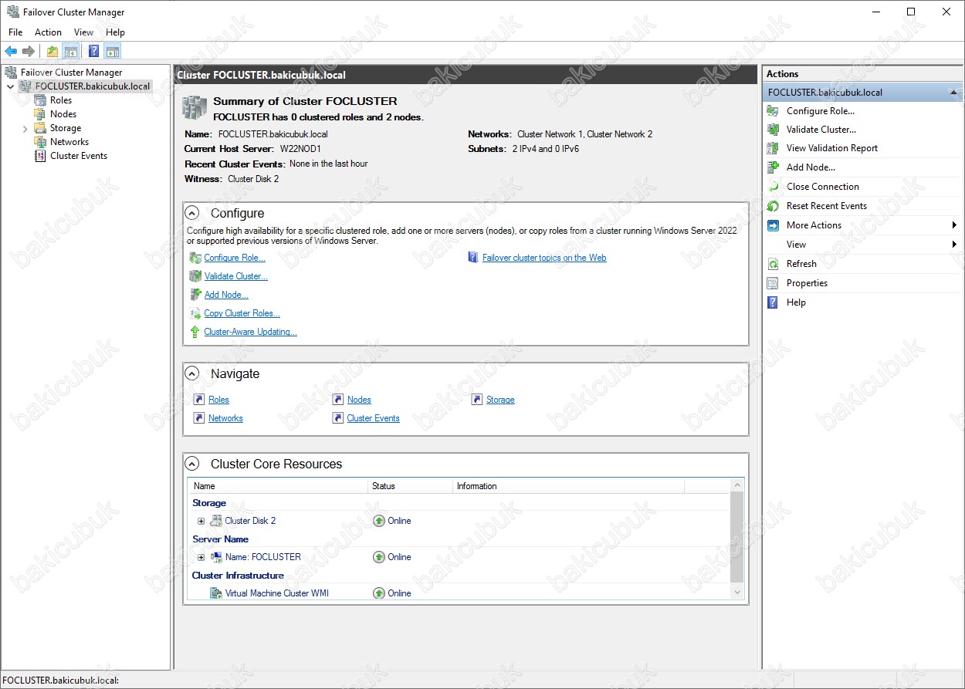
Task: Click the Name: FOCLUSTER server name icon
Action: (216, 557)
